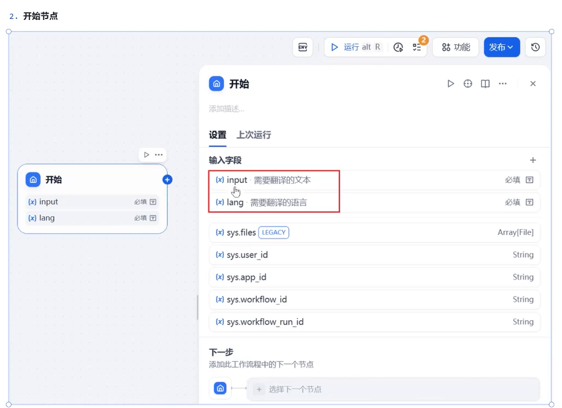Click text-type icon on canvas input row
The height and width of the screenshot is (408, 562).
(153, 202)
